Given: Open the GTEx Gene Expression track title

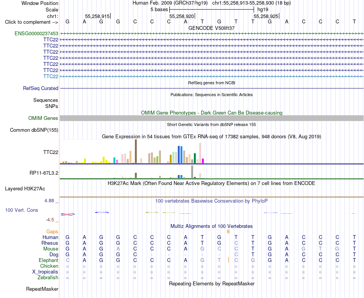Looking at the screenshot, I should click(x=212, y=137).
